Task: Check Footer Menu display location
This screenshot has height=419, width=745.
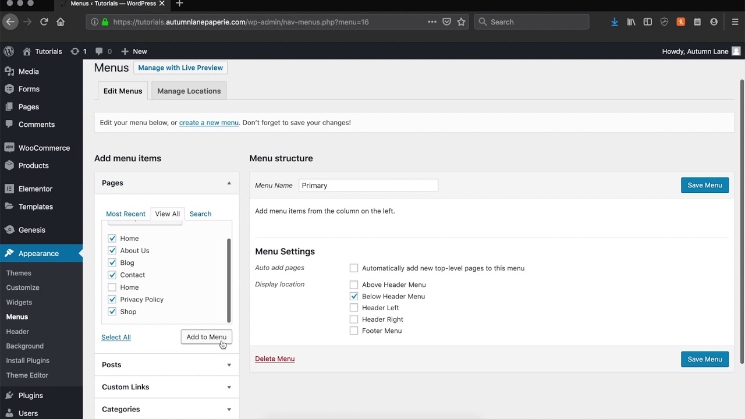Action: pos(354,331)
